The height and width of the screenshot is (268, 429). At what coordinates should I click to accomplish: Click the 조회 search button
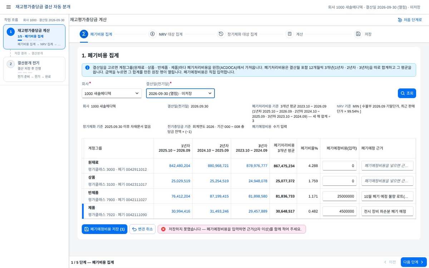click(x=407, y=93)
